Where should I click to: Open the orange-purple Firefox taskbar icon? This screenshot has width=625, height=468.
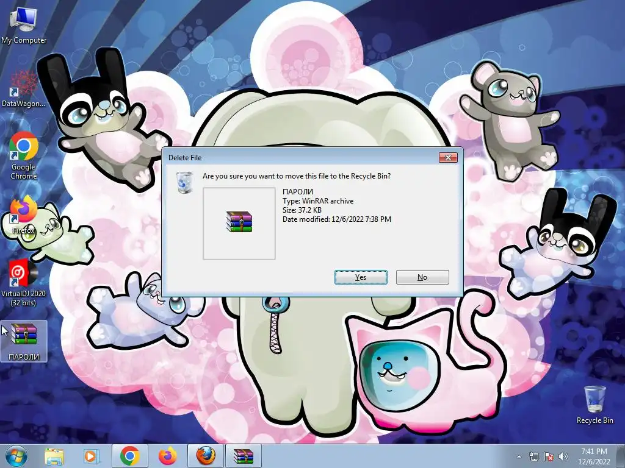[x=167, y=456]
